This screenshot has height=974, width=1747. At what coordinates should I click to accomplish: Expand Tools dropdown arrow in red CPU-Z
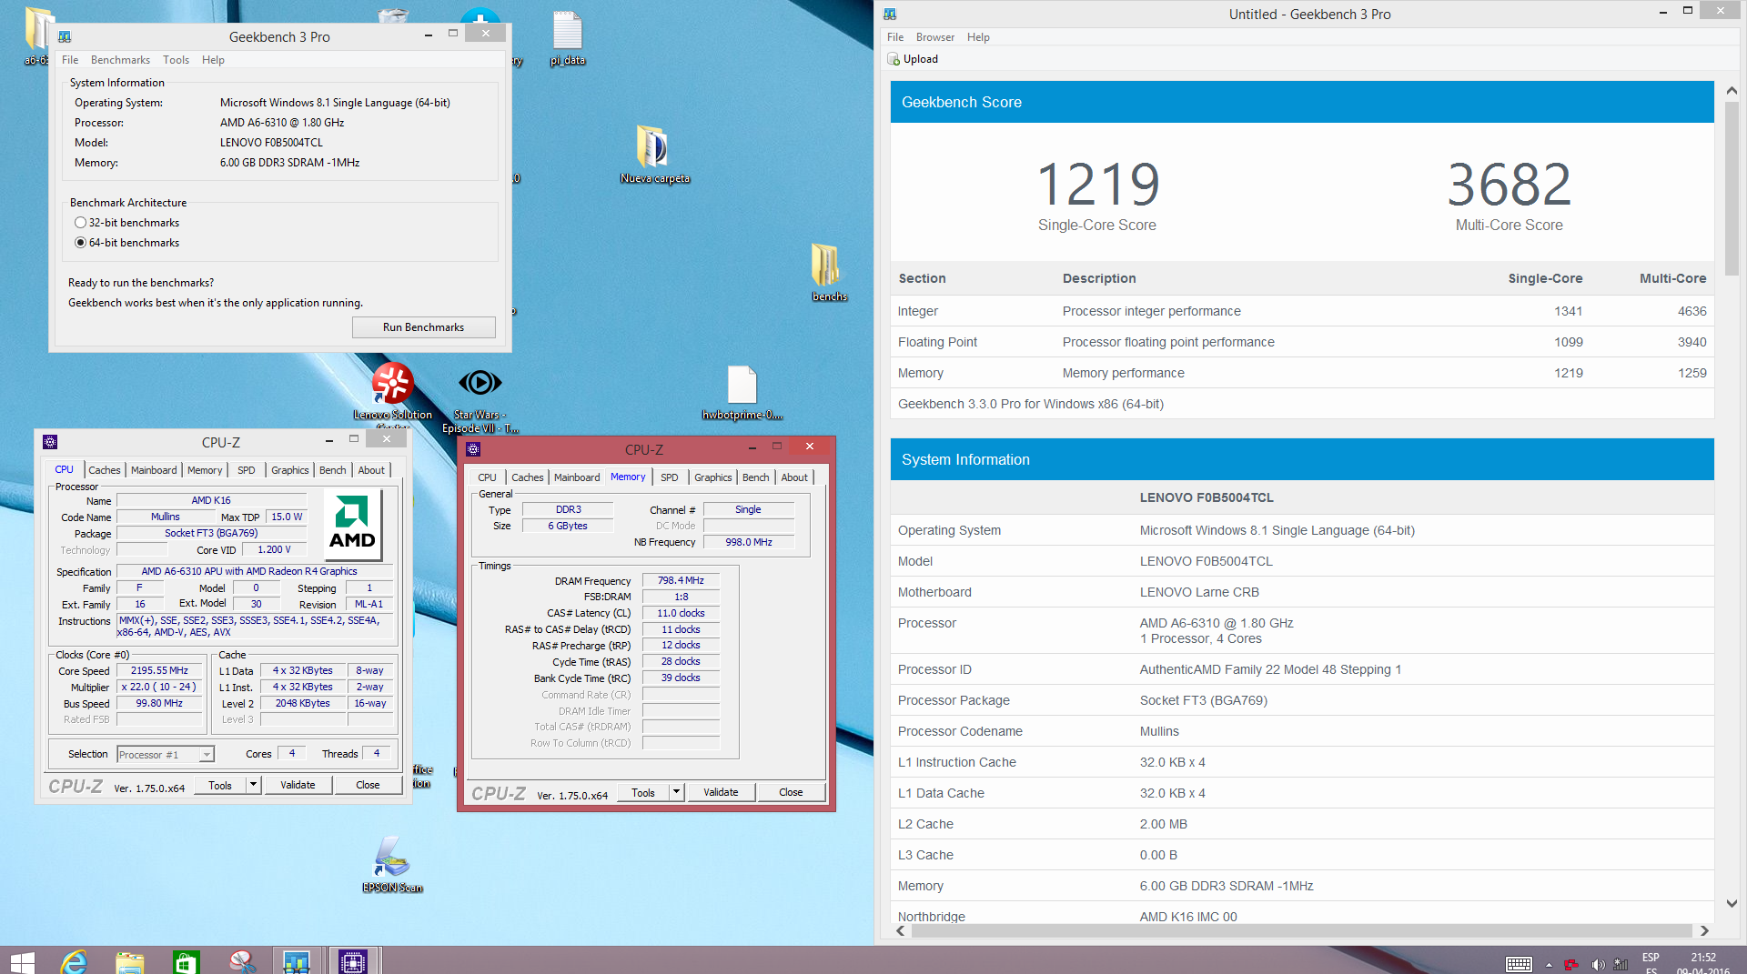(676, 792)
